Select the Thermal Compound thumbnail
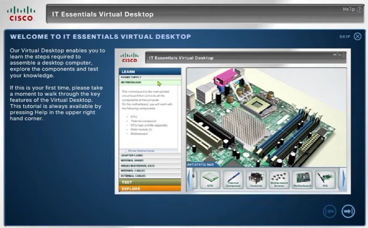 pos(233,180)
